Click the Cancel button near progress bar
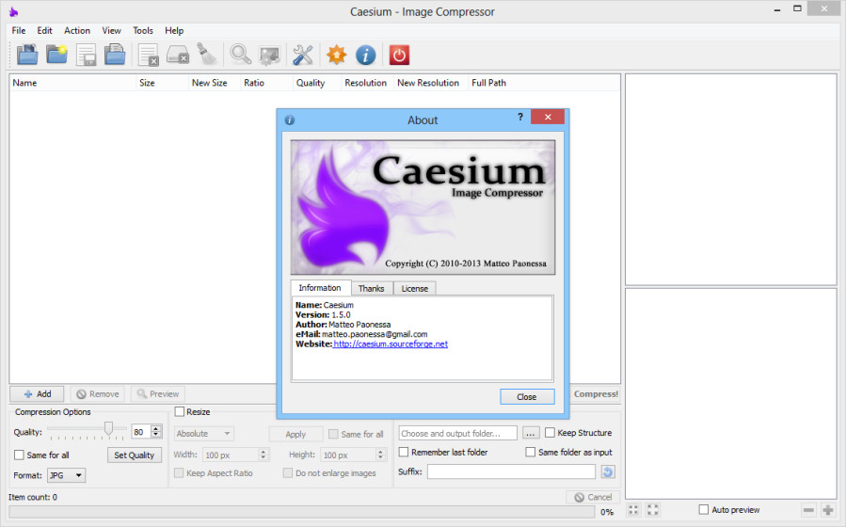 pos(593,497)
